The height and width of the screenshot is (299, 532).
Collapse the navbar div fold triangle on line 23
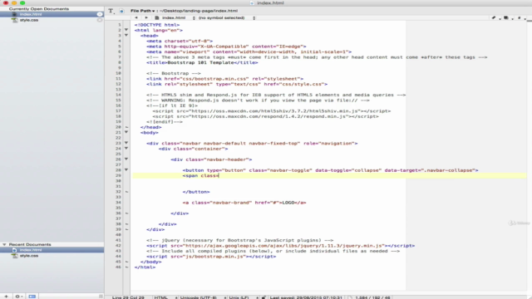click(126, 143)
